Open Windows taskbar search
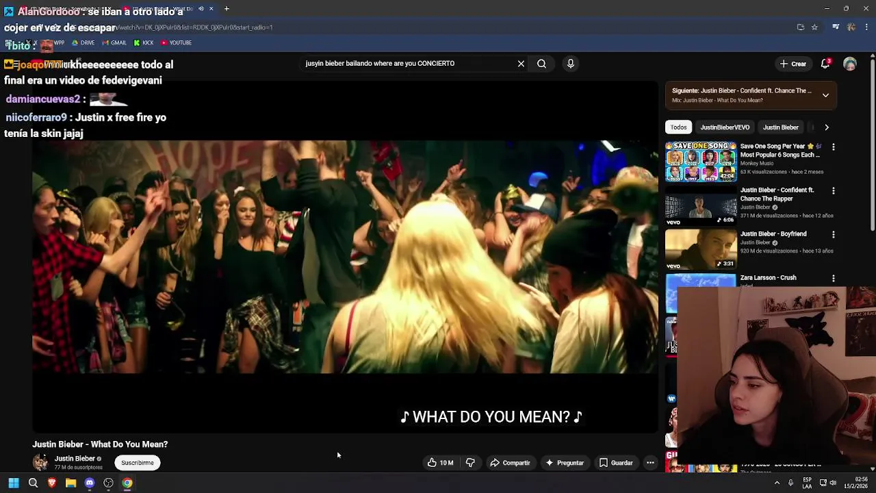This screenshot has width=876, height=493. pyautogui.click(x=33, y=483)
